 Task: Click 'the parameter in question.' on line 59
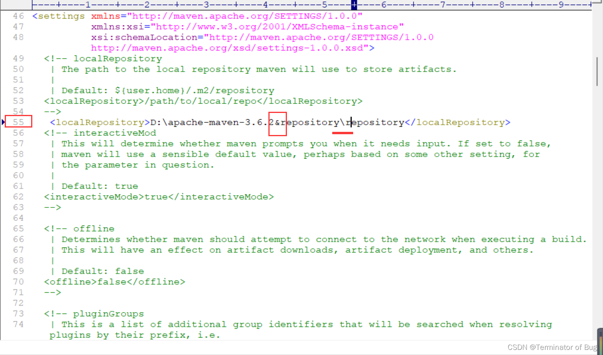click(x=138, y=165)
